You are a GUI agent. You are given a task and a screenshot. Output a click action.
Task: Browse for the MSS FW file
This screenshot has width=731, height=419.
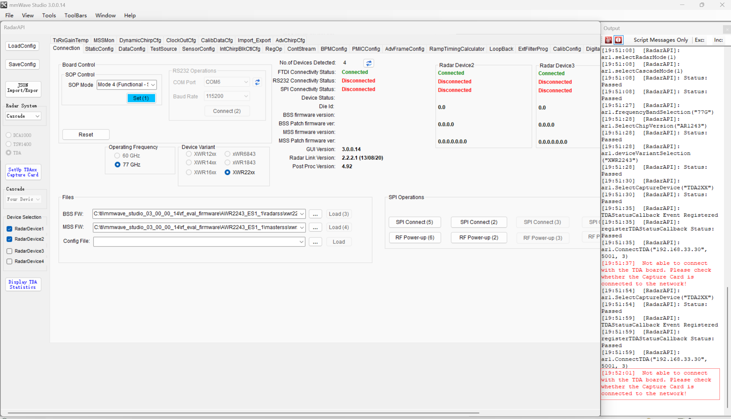pos(315,228)
